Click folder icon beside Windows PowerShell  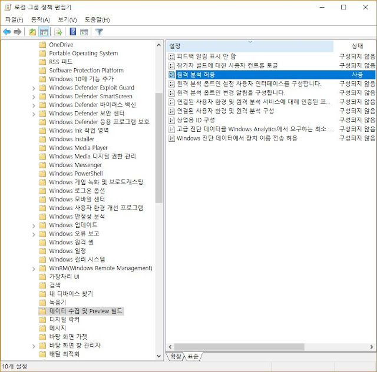(42, 174)
